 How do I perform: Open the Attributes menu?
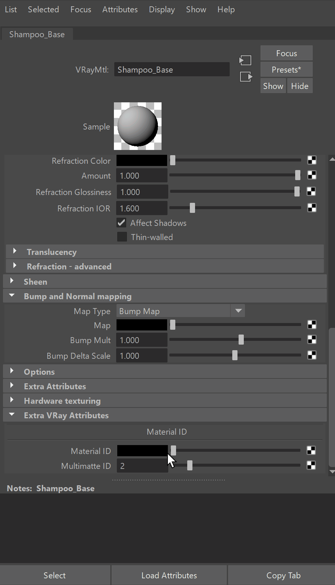120,9
